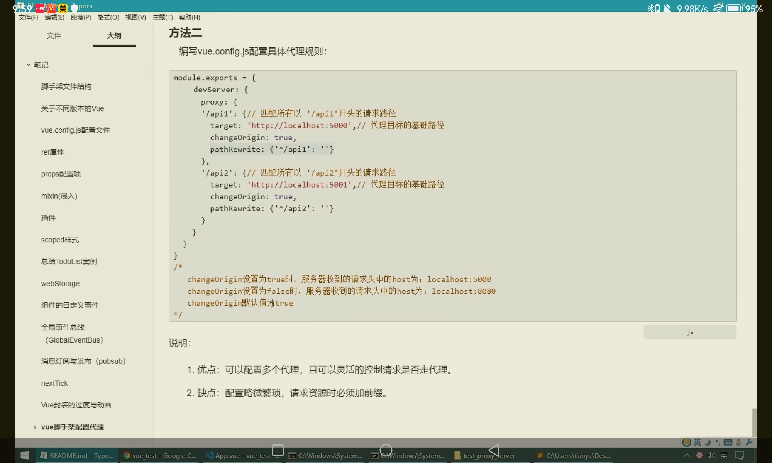
Task: Go to the nextTick outline heading
Action: coord(54,383)
